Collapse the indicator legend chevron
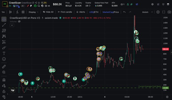Screen dimensions: 172x100 12,25
